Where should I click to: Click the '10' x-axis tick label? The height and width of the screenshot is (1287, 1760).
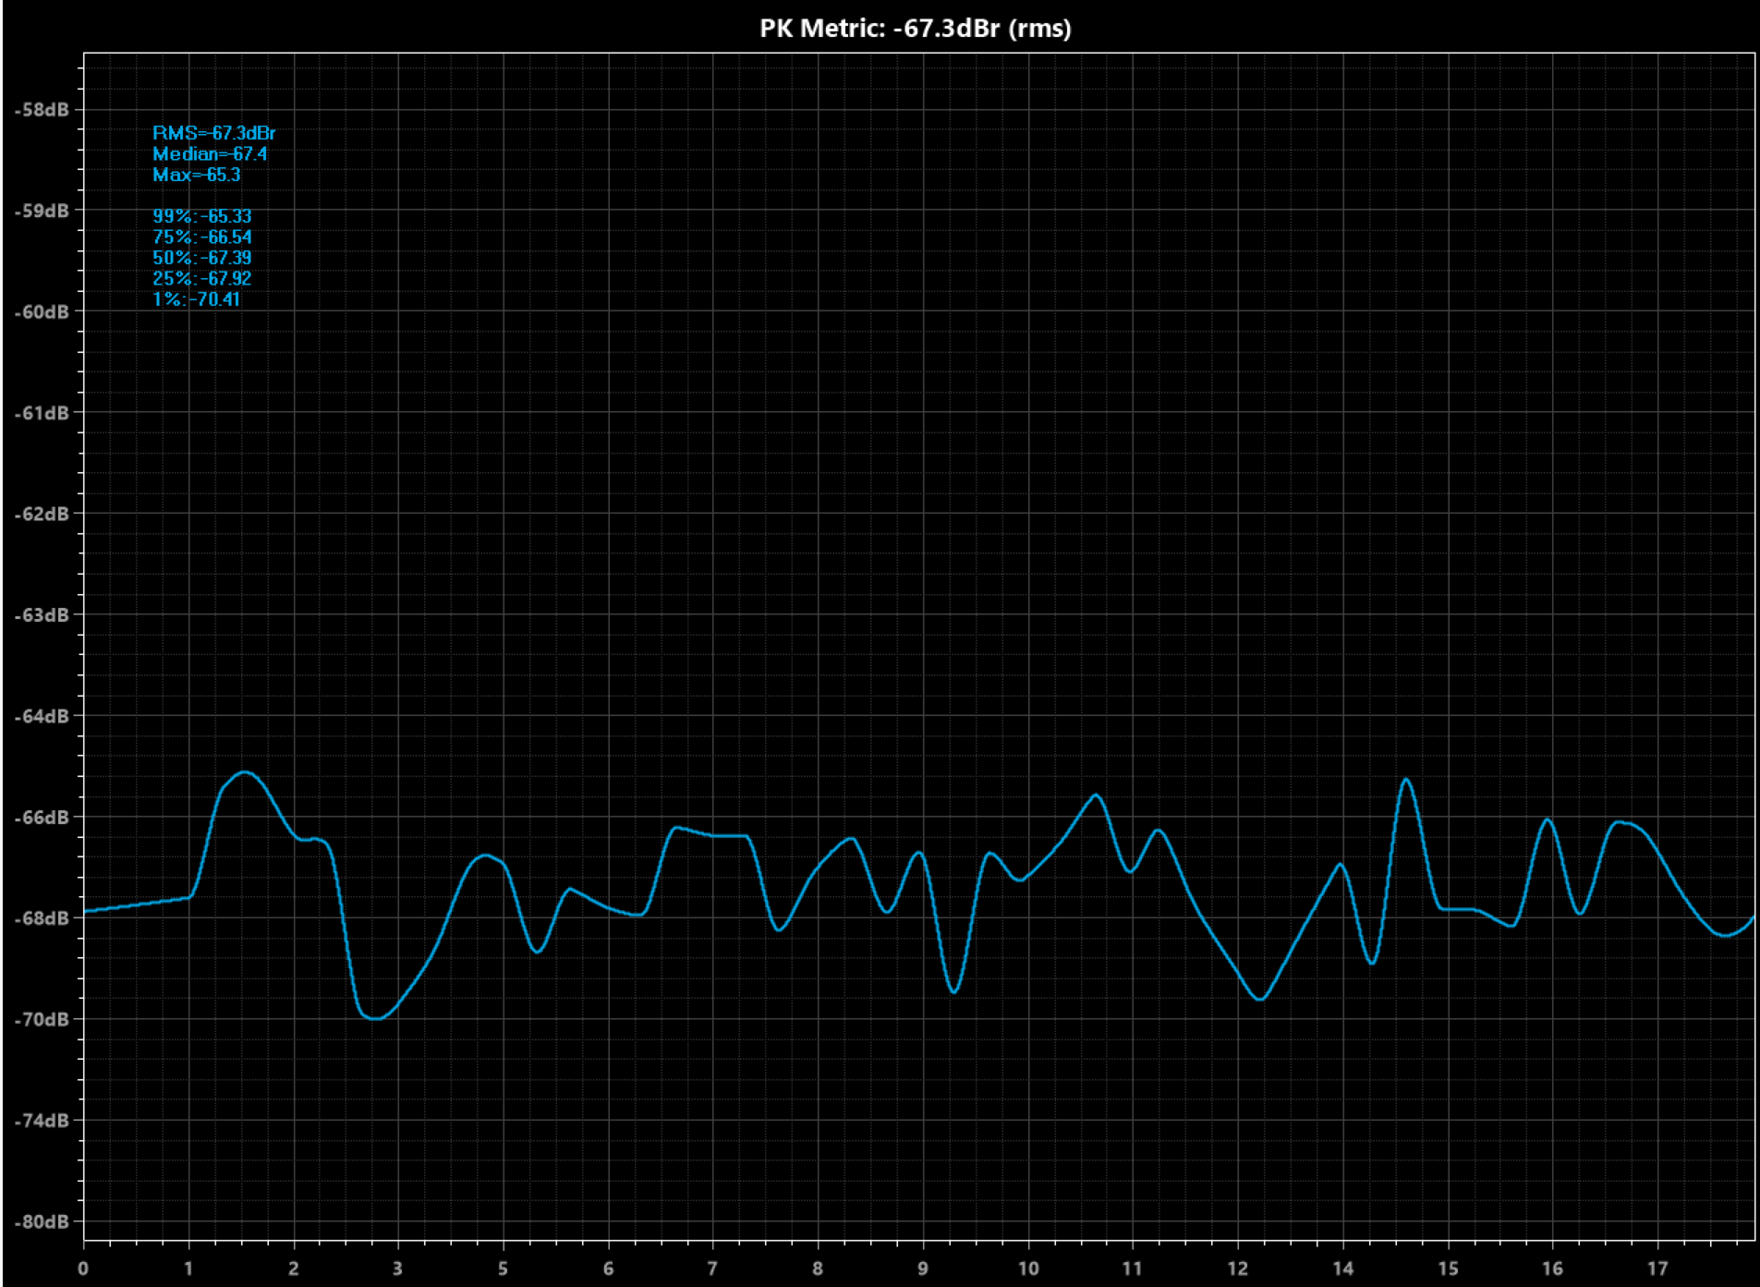pos(1028,1269)
